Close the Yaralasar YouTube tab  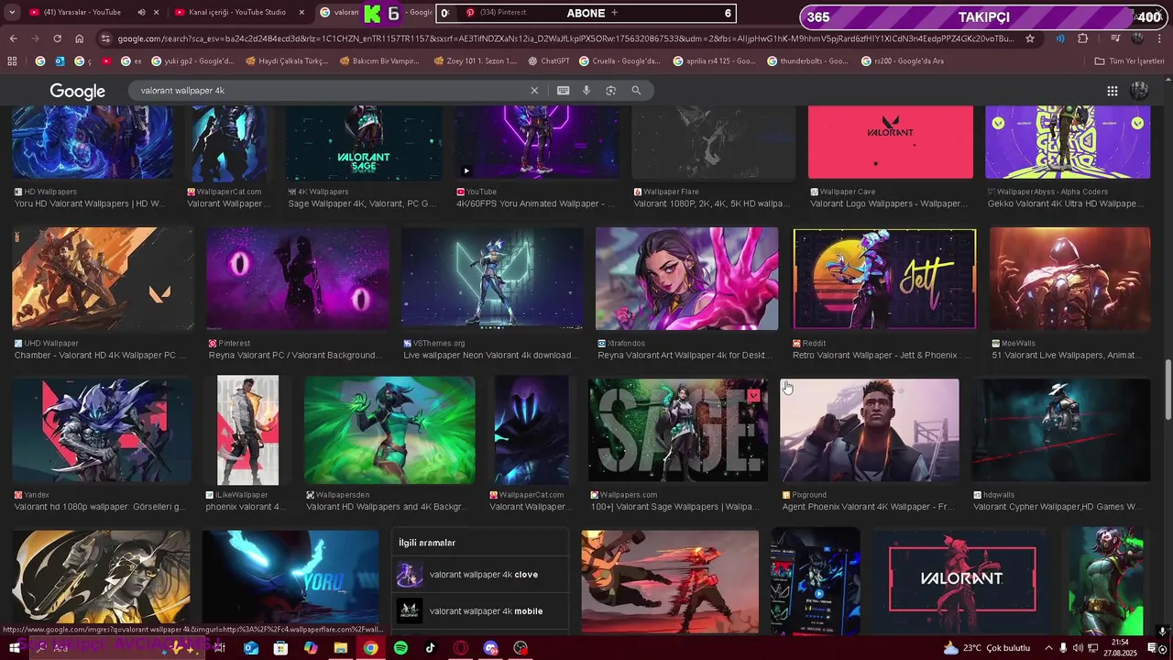pyautogui.click(x=157, y=13)
